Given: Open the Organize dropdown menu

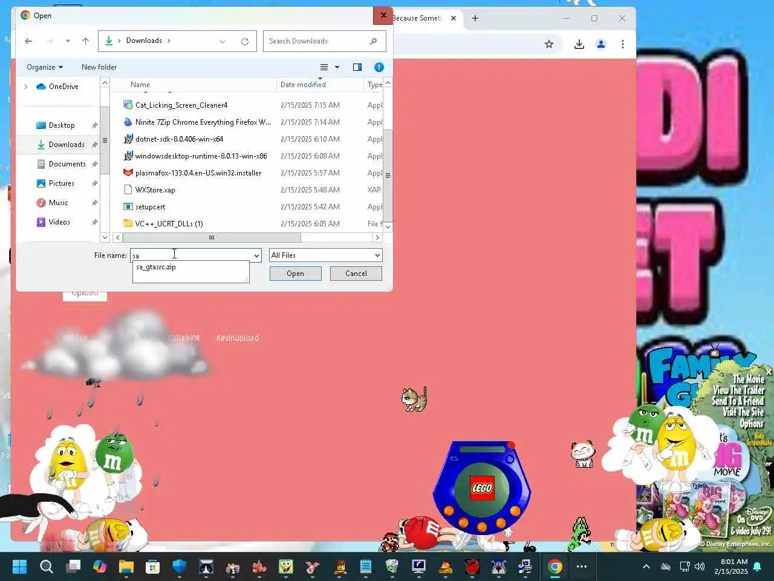Looking at the screenshot, I should 45,67.
